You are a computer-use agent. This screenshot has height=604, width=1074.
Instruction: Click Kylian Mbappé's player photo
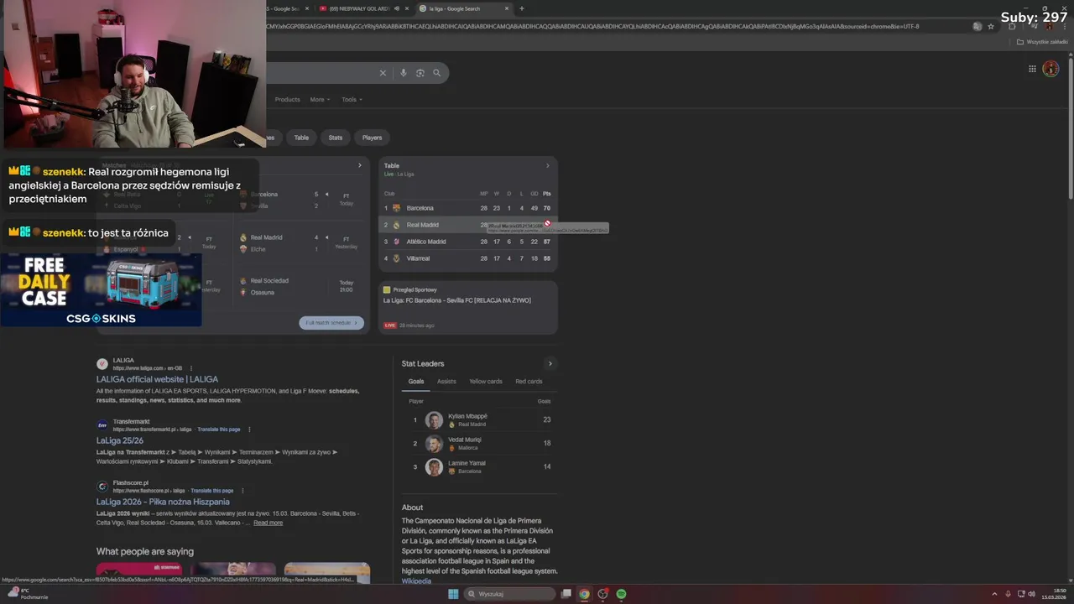pyautogui.click(x=434, y=420)
